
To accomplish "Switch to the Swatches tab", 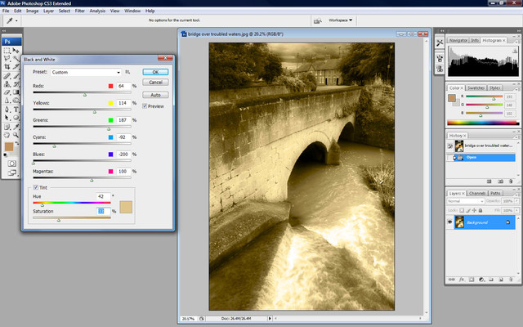I will (x=476, y=88).
